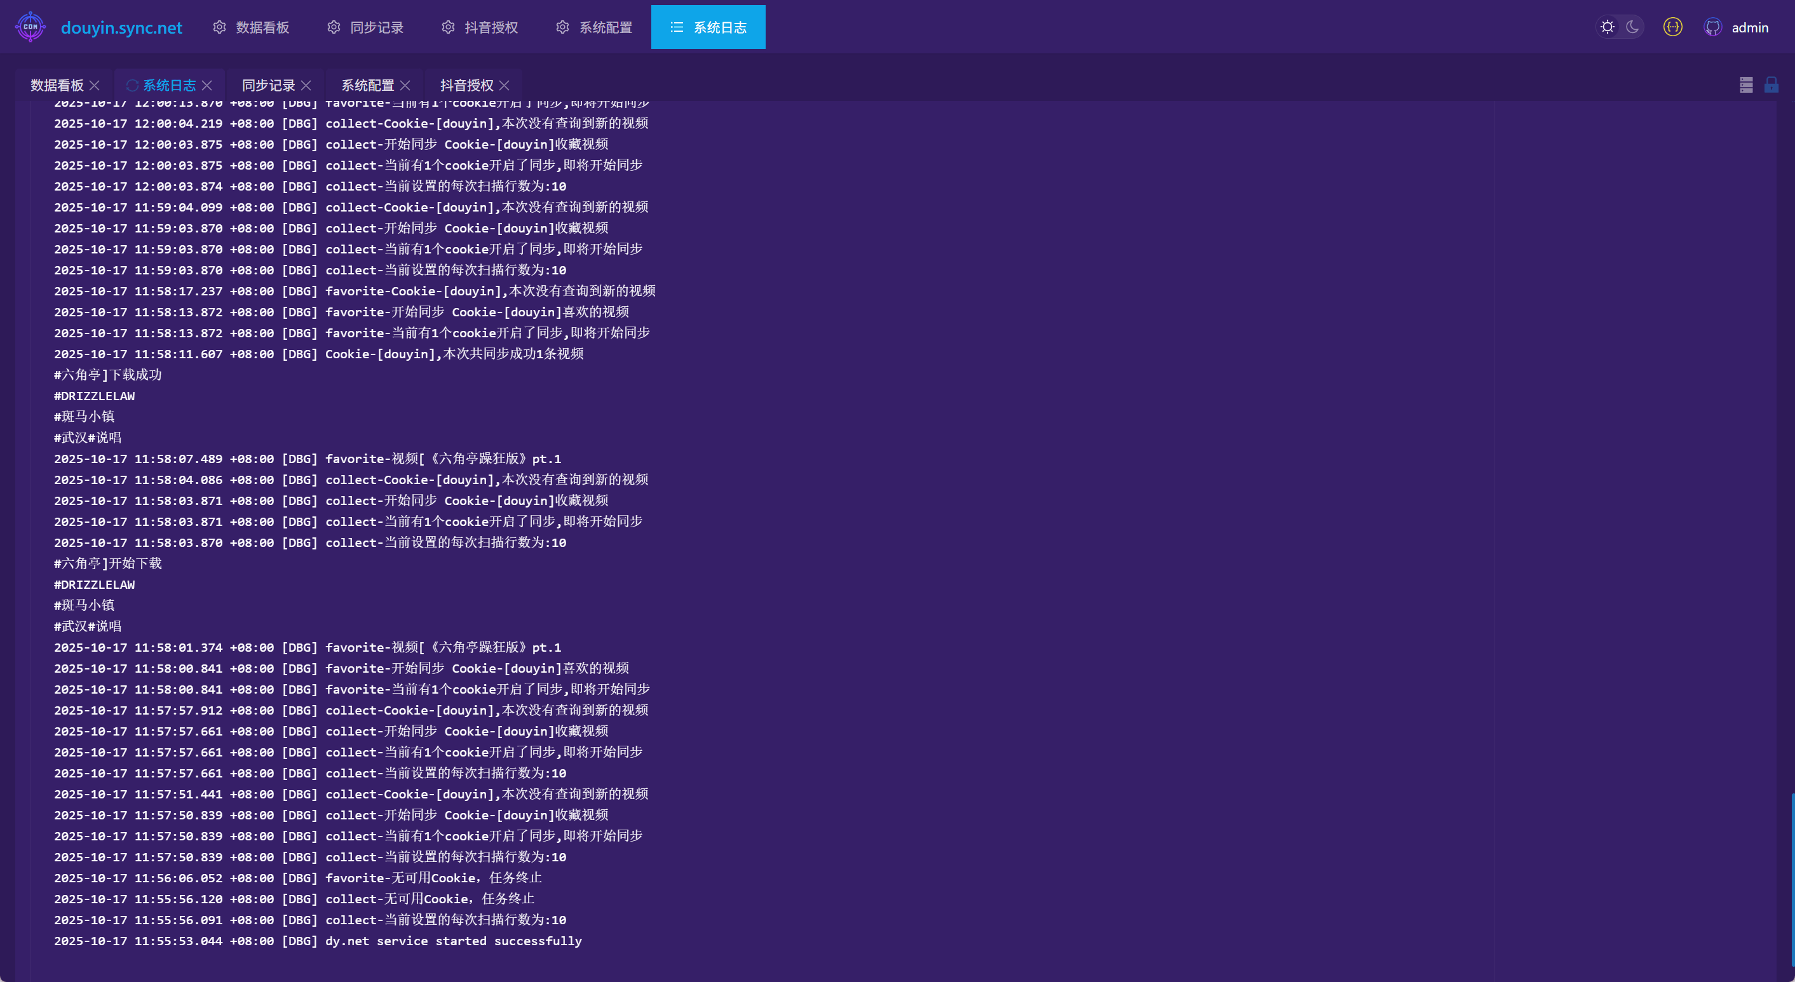Close the 数据看板 page tab

[x=95, y=85]
